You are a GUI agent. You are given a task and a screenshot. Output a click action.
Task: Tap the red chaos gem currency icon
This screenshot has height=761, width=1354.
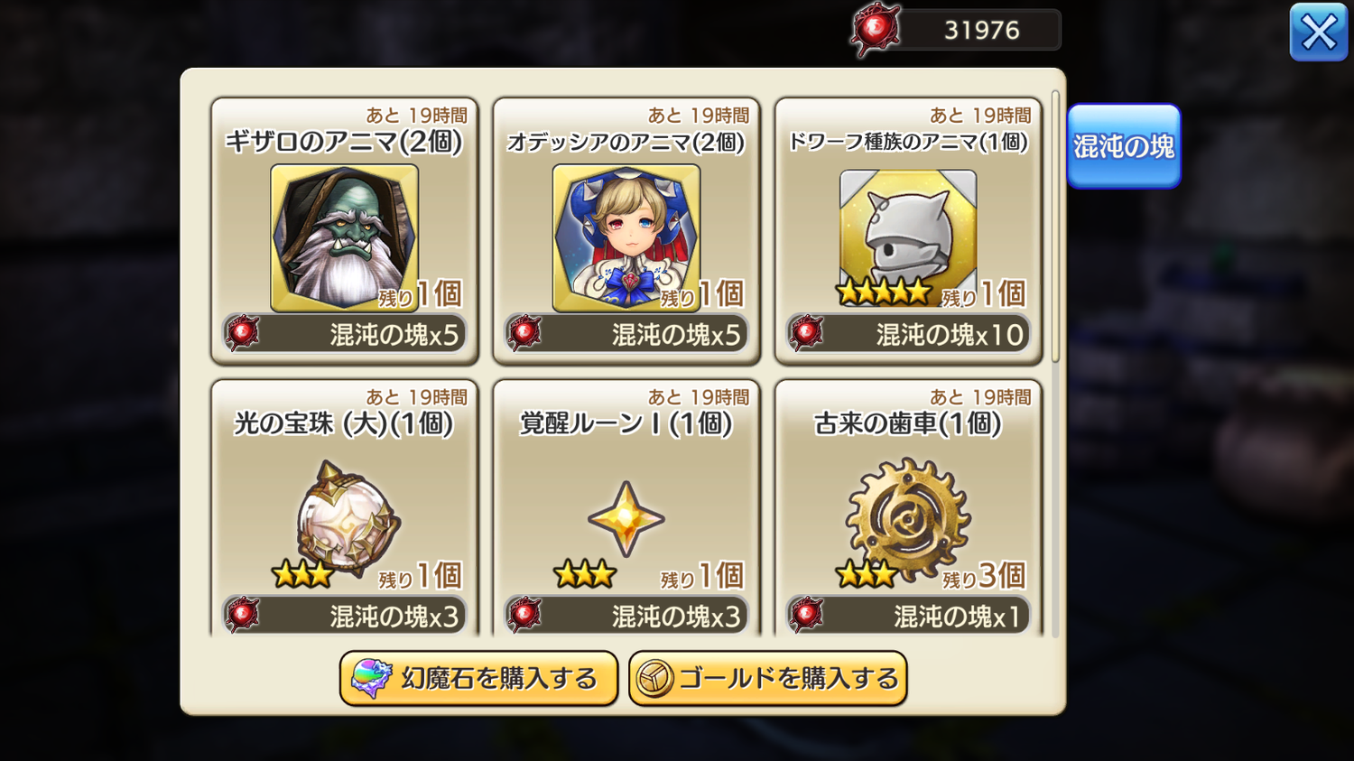pyautogui.click(x=875, y=30)
